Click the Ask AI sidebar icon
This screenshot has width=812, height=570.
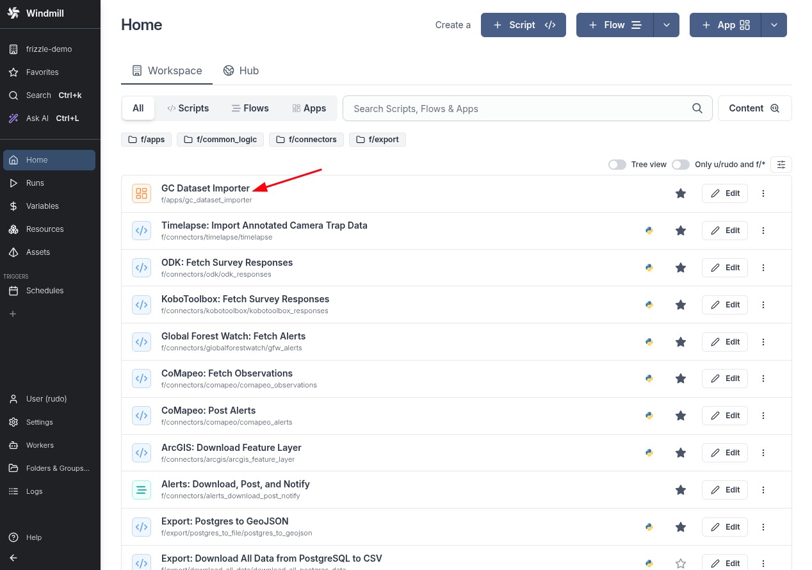point(12,118)
